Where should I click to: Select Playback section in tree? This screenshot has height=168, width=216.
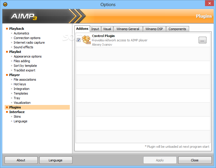17,29
